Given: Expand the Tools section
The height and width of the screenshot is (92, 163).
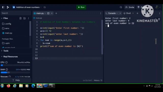Looking at the screenshot, I should coord(5,51).
